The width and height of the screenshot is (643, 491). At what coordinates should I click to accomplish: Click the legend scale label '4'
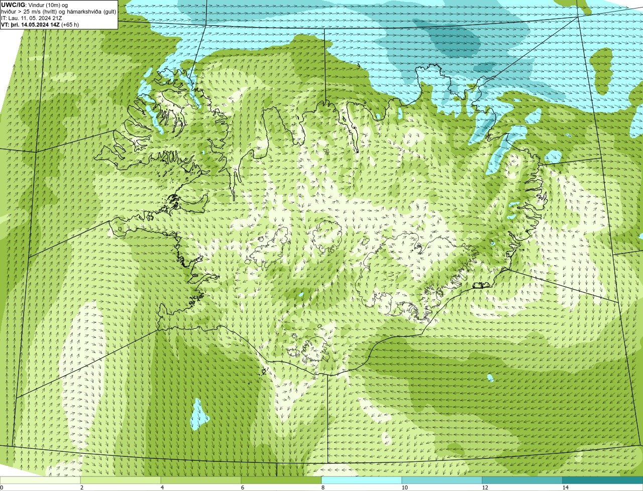[161, 487]
